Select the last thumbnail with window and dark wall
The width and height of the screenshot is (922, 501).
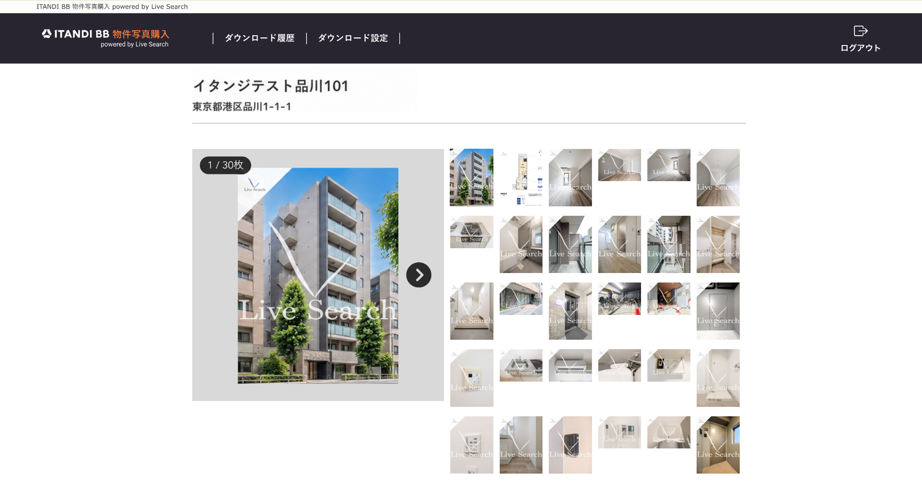[718, 445]
